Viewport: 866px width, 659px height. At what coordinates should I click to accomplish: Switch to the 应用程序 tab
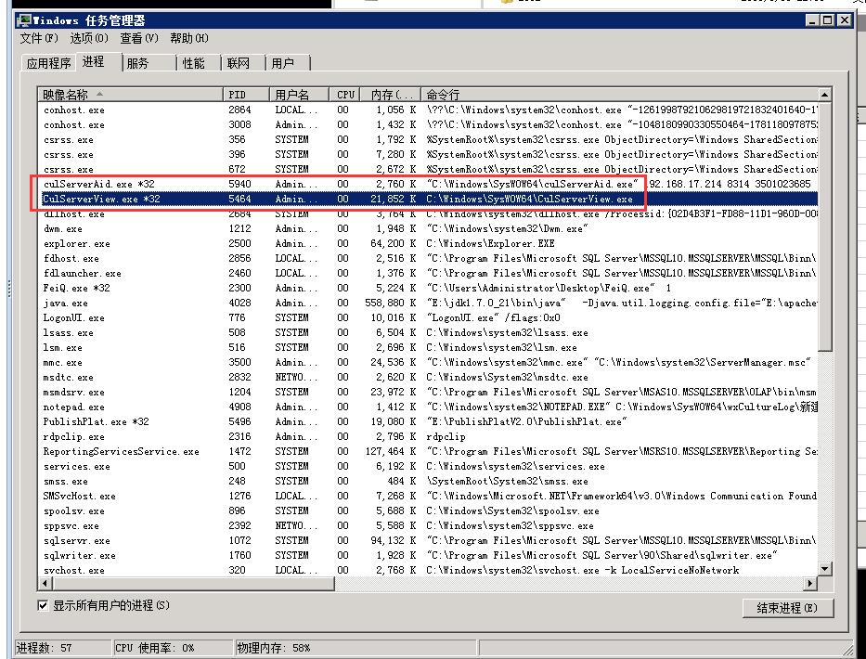click(x=48, y=63)
